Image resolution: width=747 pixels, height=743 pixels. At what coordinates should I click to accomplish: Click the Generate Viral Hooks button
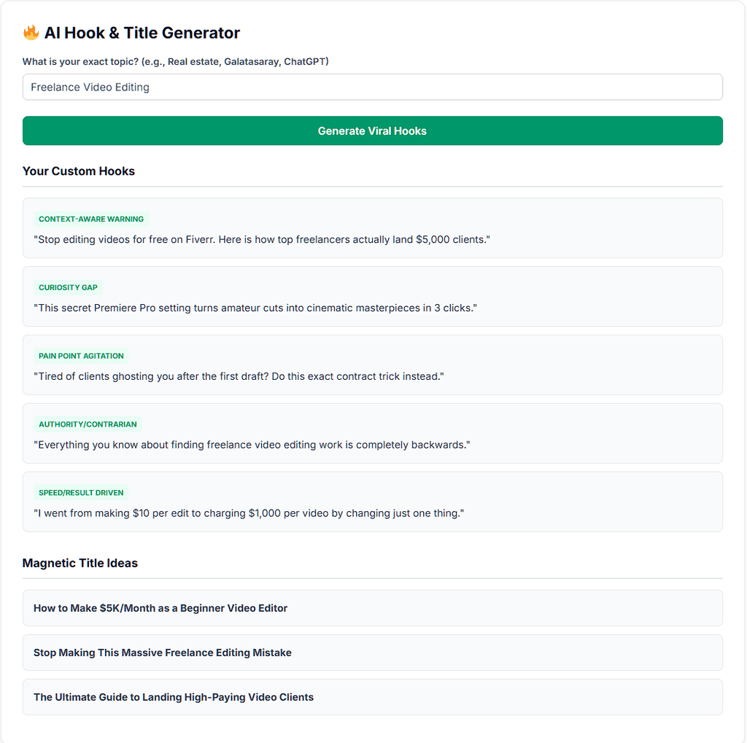373,131
